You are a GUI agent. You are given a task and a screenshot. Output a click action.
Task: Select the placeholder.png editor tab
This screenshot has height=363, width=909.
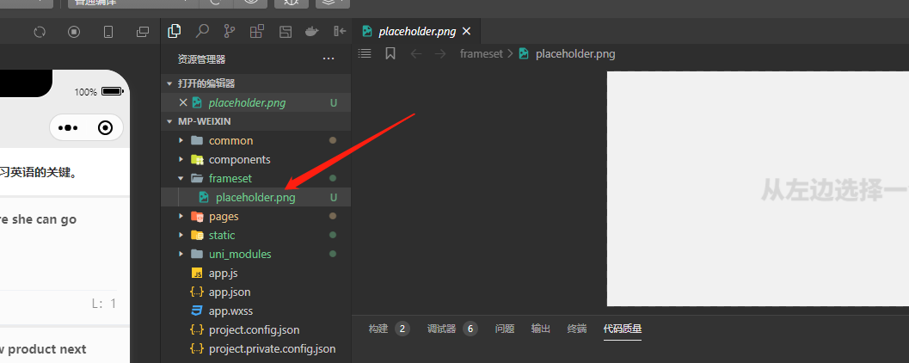416,31
